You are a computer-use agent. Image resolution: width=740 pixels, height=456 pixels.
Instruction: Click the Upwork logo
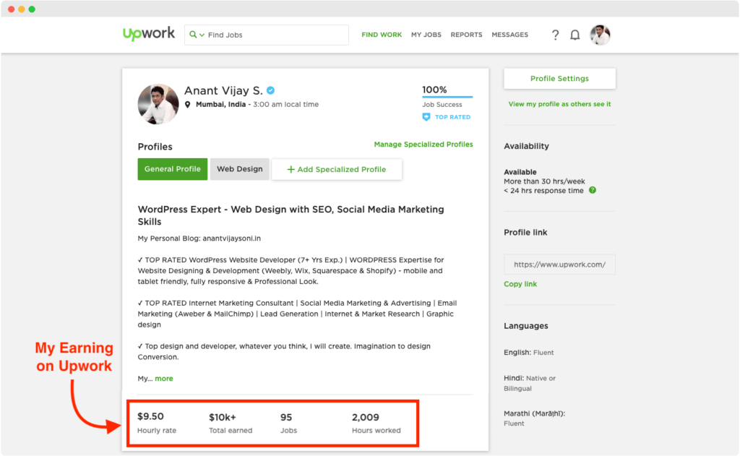[x=149, y=34]
